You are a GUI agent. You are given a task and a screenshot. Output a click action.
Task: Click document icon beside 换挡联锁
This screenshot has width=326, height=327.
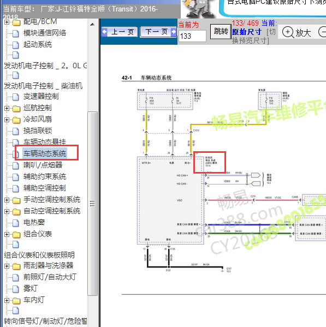[16, 131]
